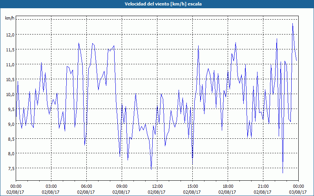Click the 06:00 time axis label
The height and width of the screenshot is (196, 314).
point(86,187)
